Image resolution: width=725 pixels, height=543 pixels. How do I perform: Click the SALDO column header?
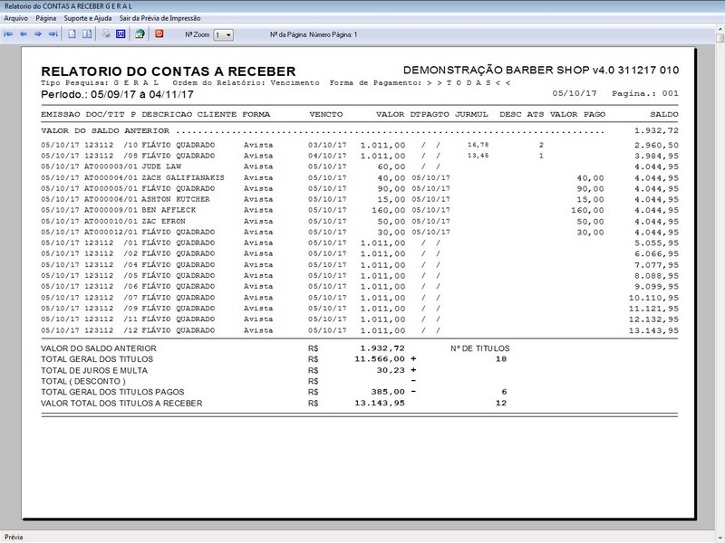pos(664,114)
